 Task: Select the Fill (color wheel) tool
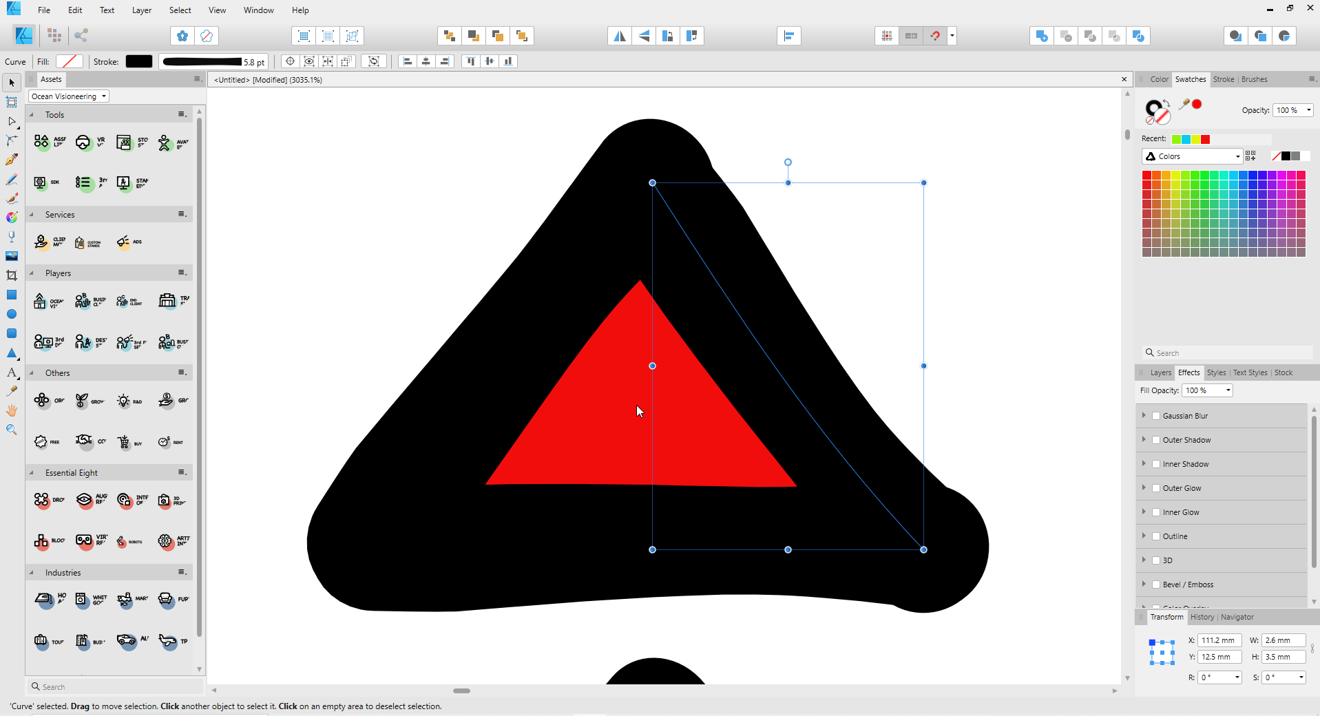tap(12, 218)
